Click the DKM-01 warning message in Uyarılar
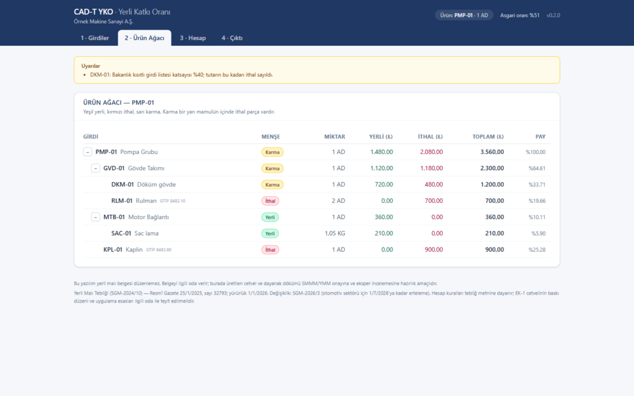This screenshot has width=634, height=396. coord(181,75)
